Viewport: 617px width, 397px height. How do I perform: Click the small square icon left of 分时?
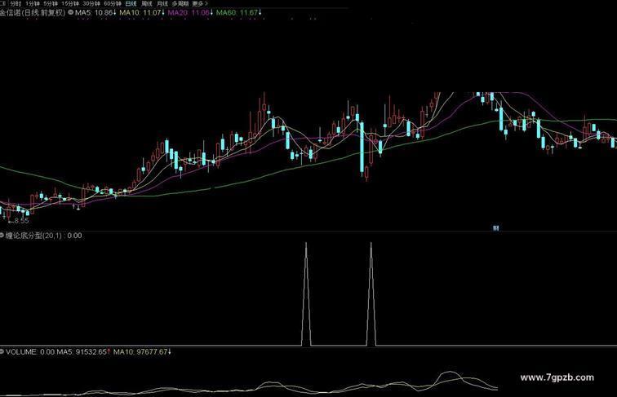coord(3,3)
